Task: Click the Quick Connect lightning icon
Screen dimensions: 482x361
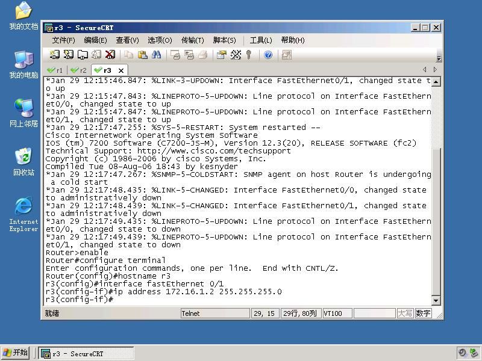Action: [69, 55]
